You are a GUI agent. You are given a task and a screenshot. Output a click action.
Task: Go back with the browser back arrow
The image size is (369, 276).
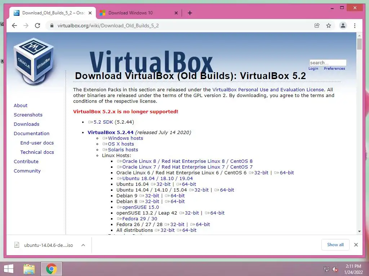[x=14, y=26]
